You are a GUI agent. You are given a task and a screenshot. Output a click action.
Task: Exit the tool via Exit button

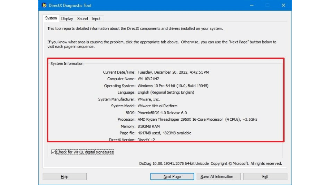[x=265, y=176]
